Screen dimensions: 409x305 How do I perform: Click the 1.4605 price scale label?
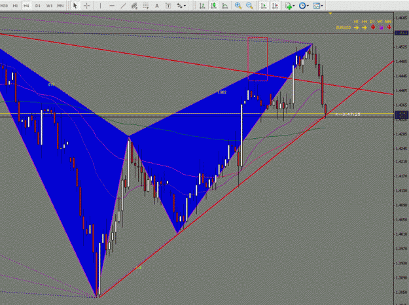coord(401,18)
